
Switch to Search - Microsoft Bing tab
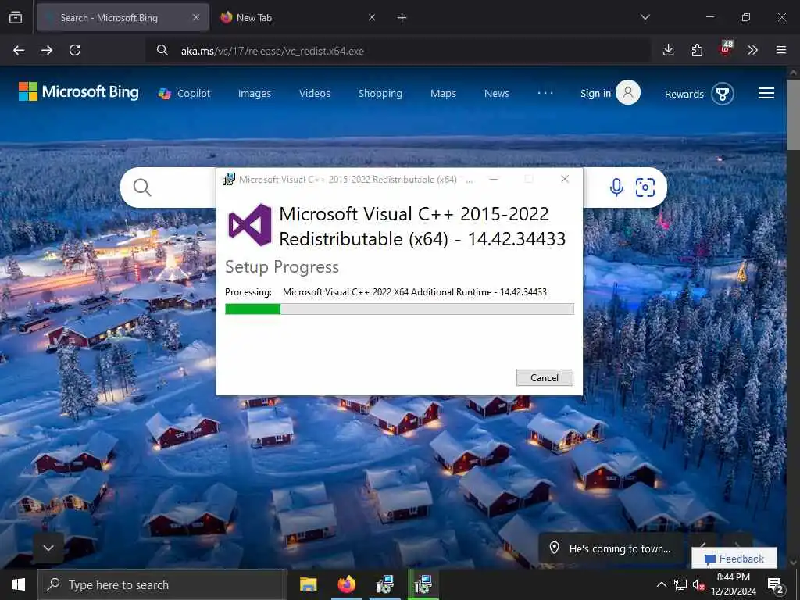(123, 17)
